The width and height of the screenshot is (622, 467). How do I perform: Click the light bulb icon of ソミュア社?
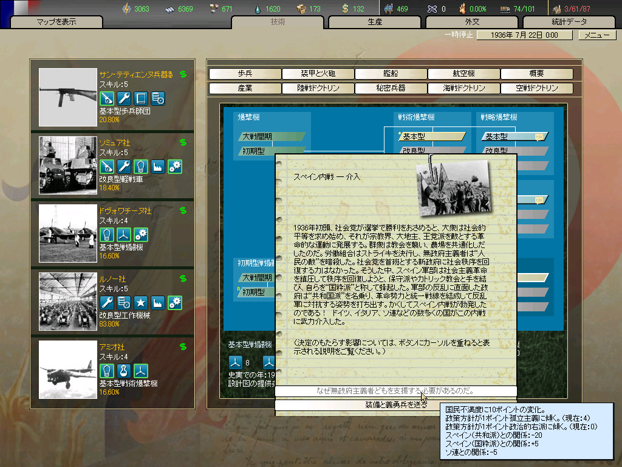click(141, 167)
